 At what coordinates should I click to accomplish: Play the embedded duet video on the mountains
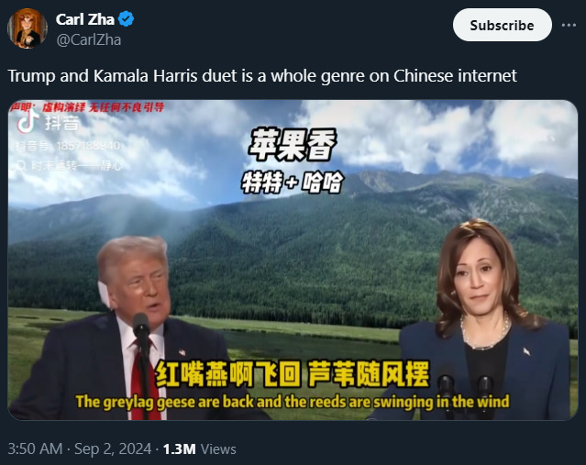[293, 260]
